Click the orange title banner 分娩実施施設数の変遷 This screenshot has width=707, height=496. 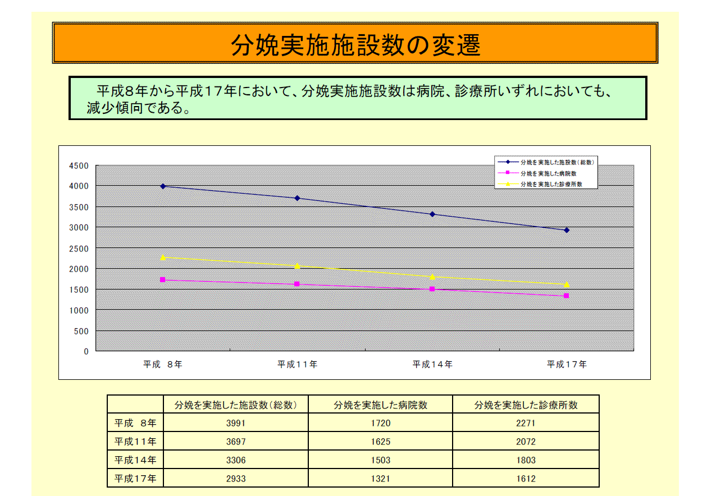[x=355, y=43]
